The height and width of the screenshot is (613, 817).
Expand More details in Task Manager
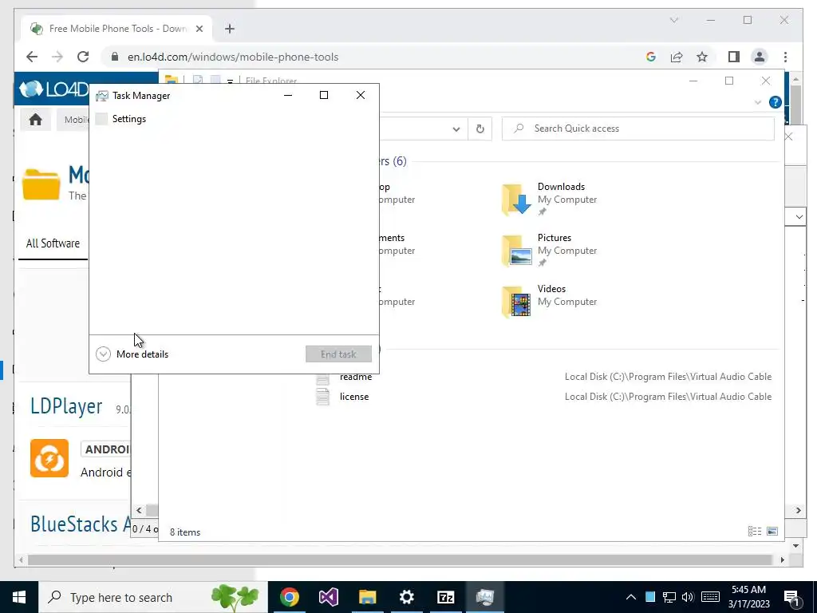pyautogui.click(x=132, y=354)
